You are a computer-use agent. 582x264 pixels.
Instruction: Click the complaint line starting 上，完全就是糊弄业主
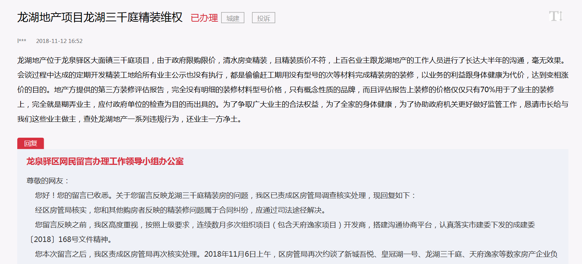click(x=293, y=104)
